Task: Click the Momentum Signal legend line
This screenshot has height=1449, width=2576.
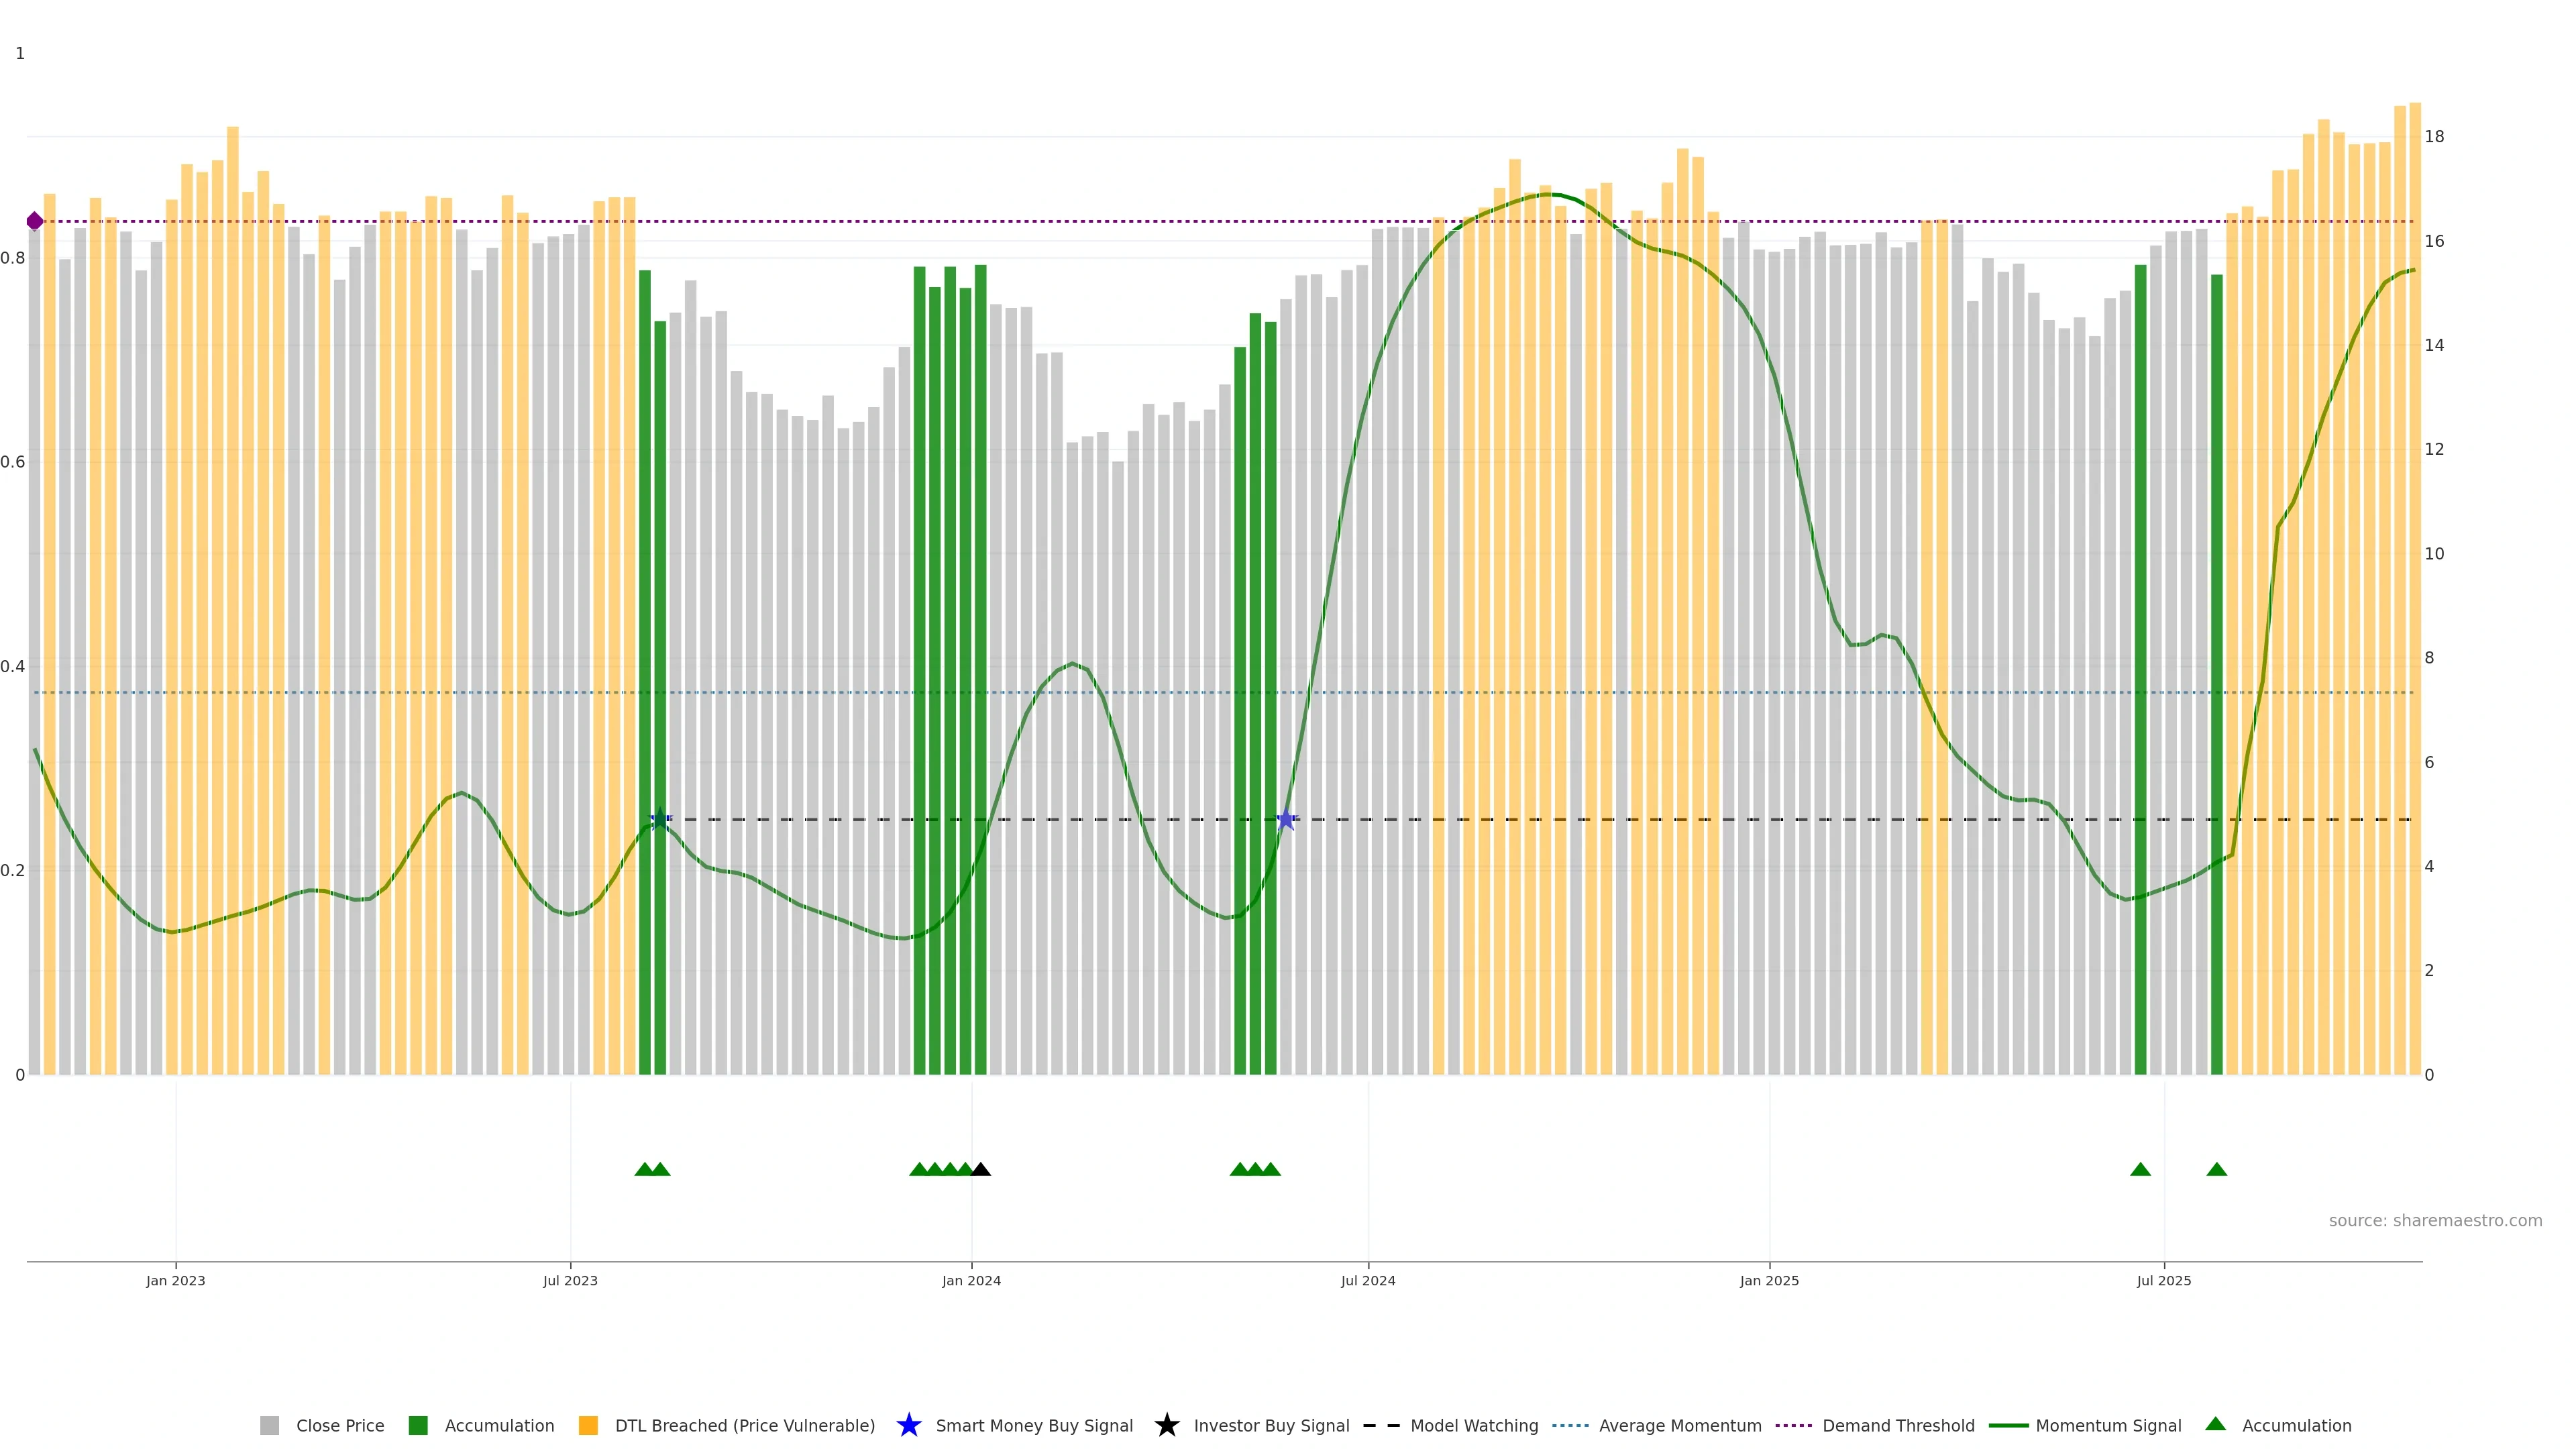Action: tap(2009, 1426)
